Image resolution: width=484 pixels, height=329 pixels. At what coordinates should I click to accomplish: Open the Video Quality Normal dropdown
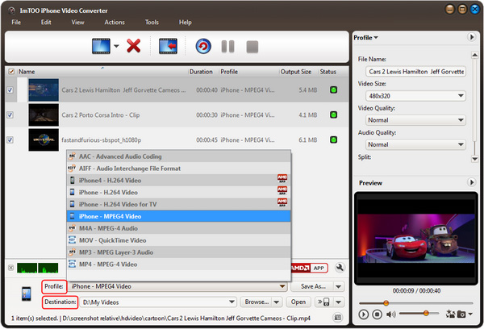(415, 120)
